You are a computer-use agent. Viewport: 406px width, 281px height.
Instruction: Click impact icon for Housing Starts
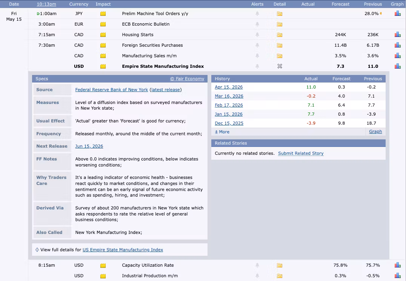(x=103, y=35)
